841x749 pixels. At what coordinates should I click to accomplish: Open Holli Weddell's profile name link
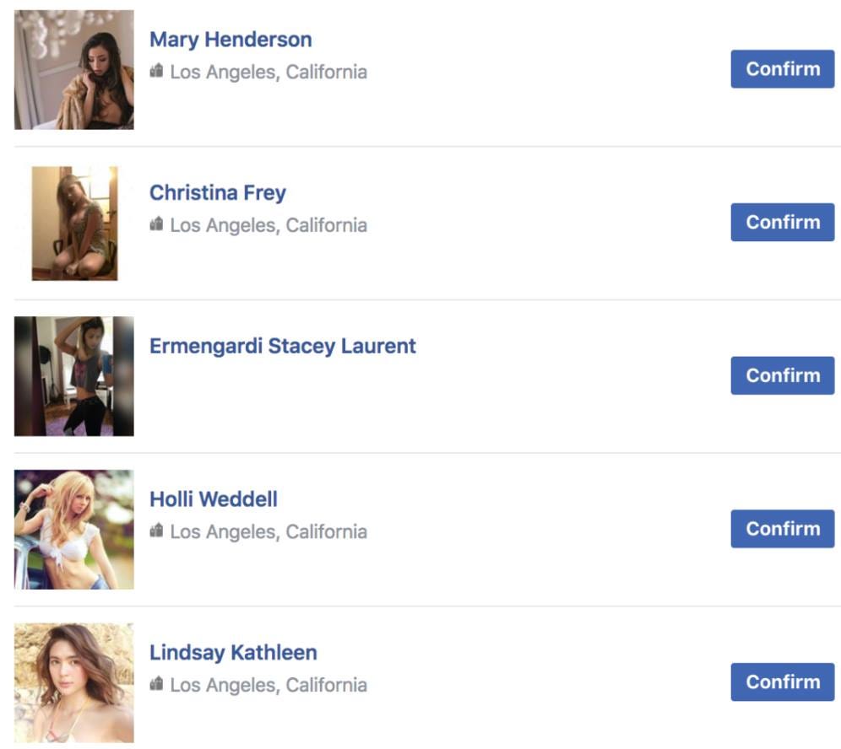[214, 499]
